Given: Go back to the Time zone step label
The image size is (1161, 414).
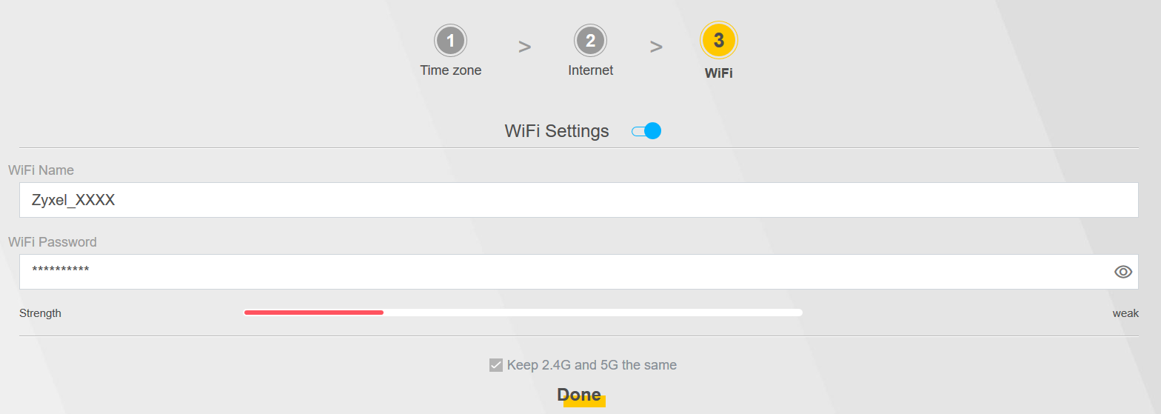Looking at the screenshot, I should pos(450,70).
